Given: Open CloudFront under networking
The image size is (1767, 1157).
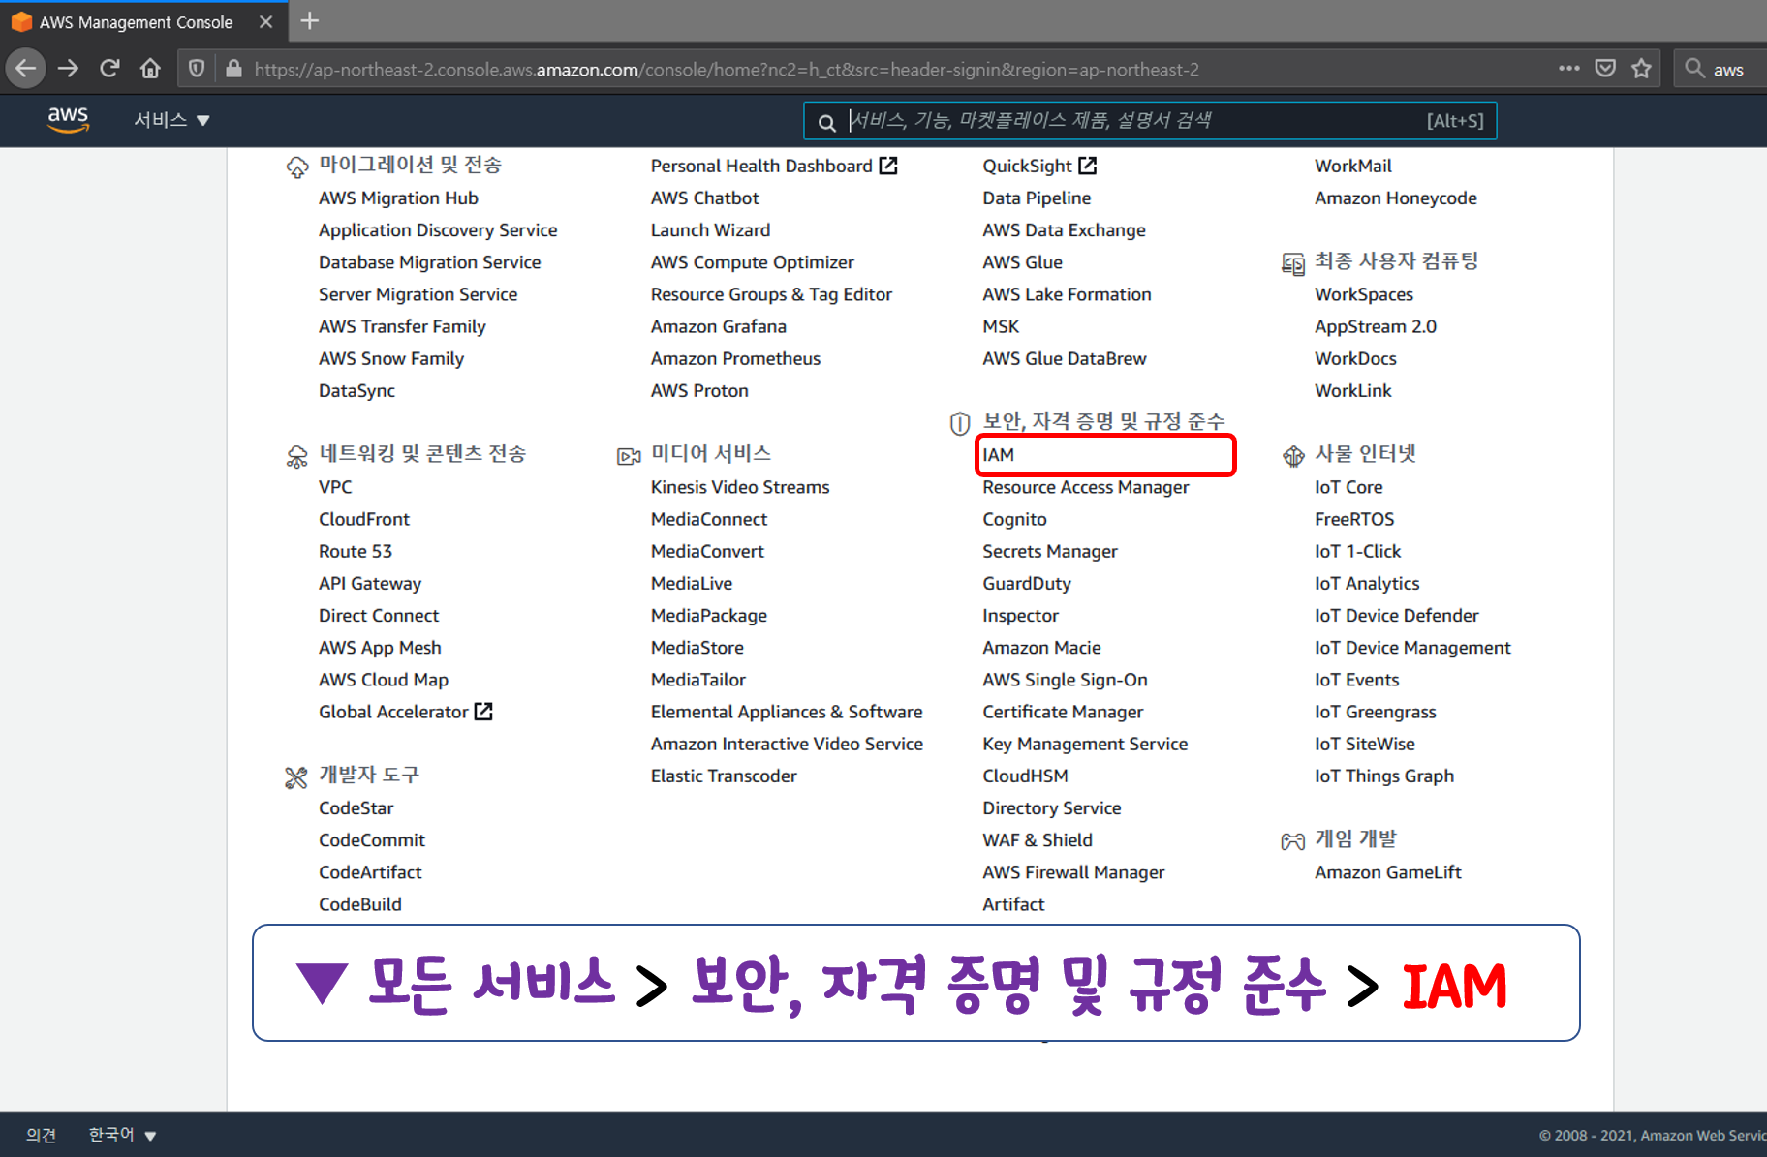Looking at the screenshot, I should [x=364, y=519].
